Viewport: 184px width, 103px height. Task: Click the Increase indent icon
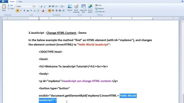click(53, 6)
